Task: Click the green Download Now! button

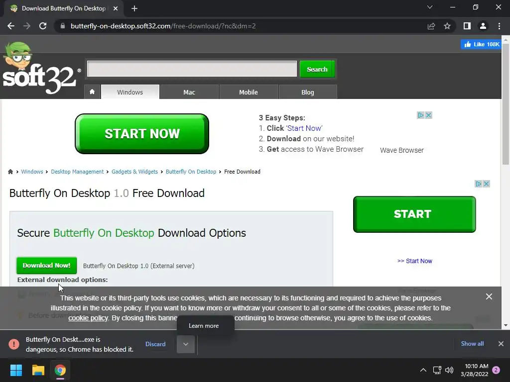Action: (46, 266)
